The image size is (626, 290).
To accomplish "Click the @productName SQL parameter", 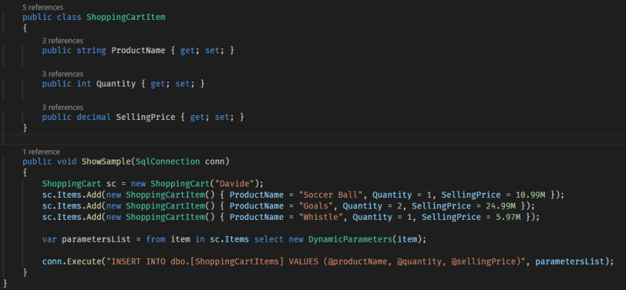I will (358, 262).
